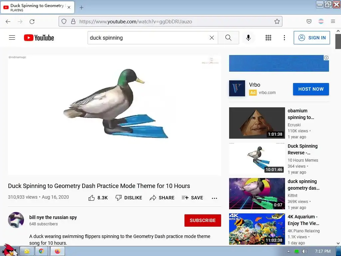
Task: Open YouTube apps grid
Action: [x=268, y=38]
